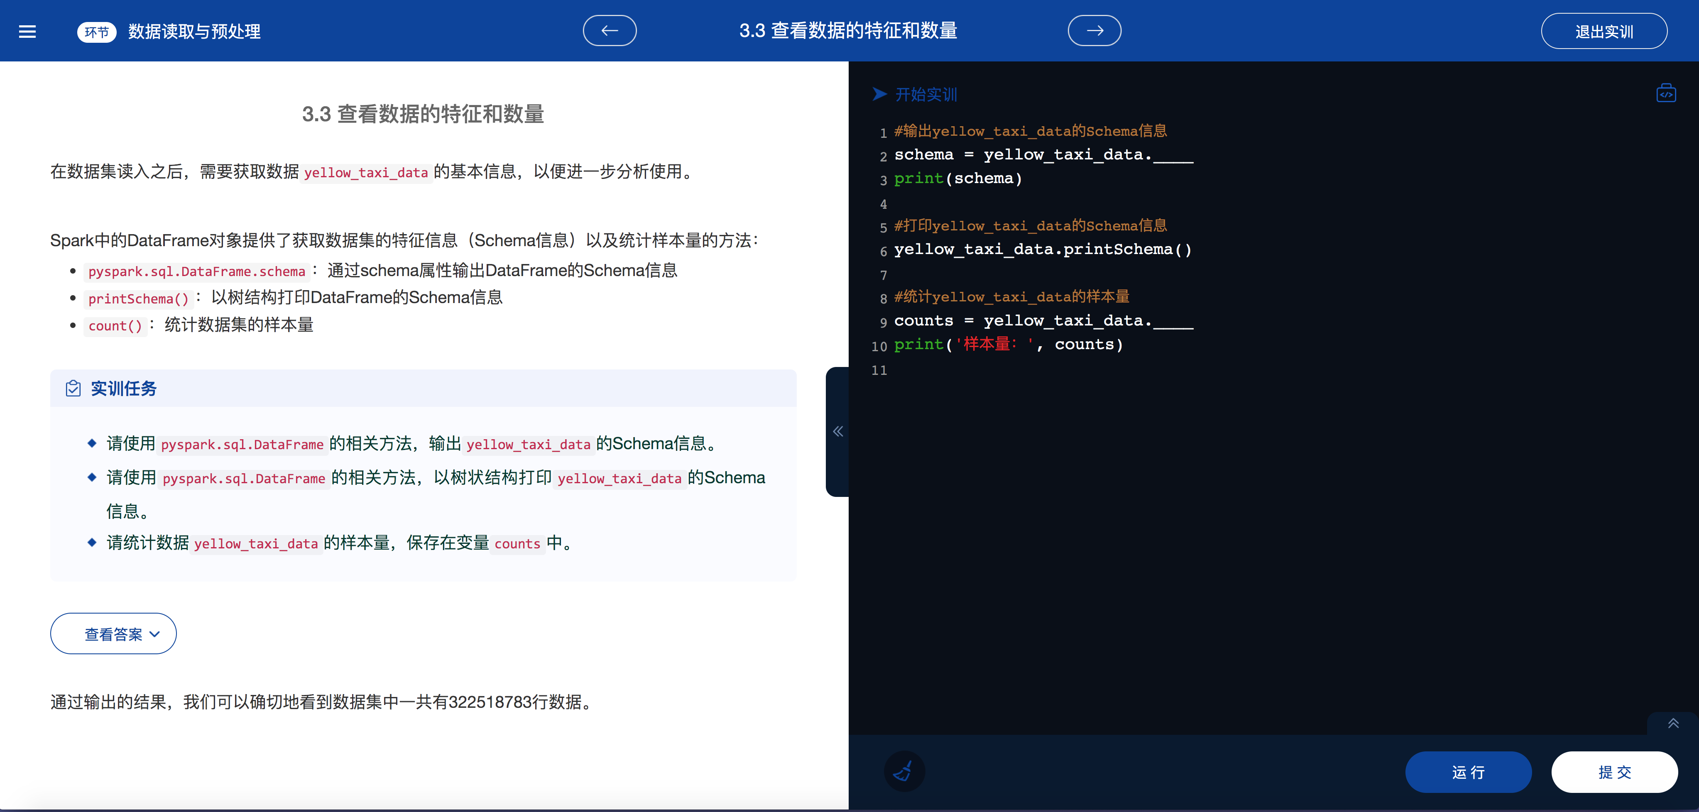Click the 环节 badge
1699x812 pixels.
(x=97, y=32)
